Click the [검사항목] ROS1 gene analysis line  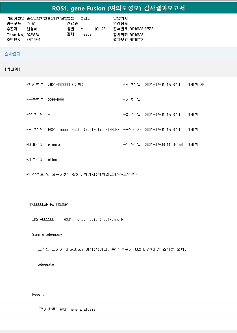click(67, 309)
